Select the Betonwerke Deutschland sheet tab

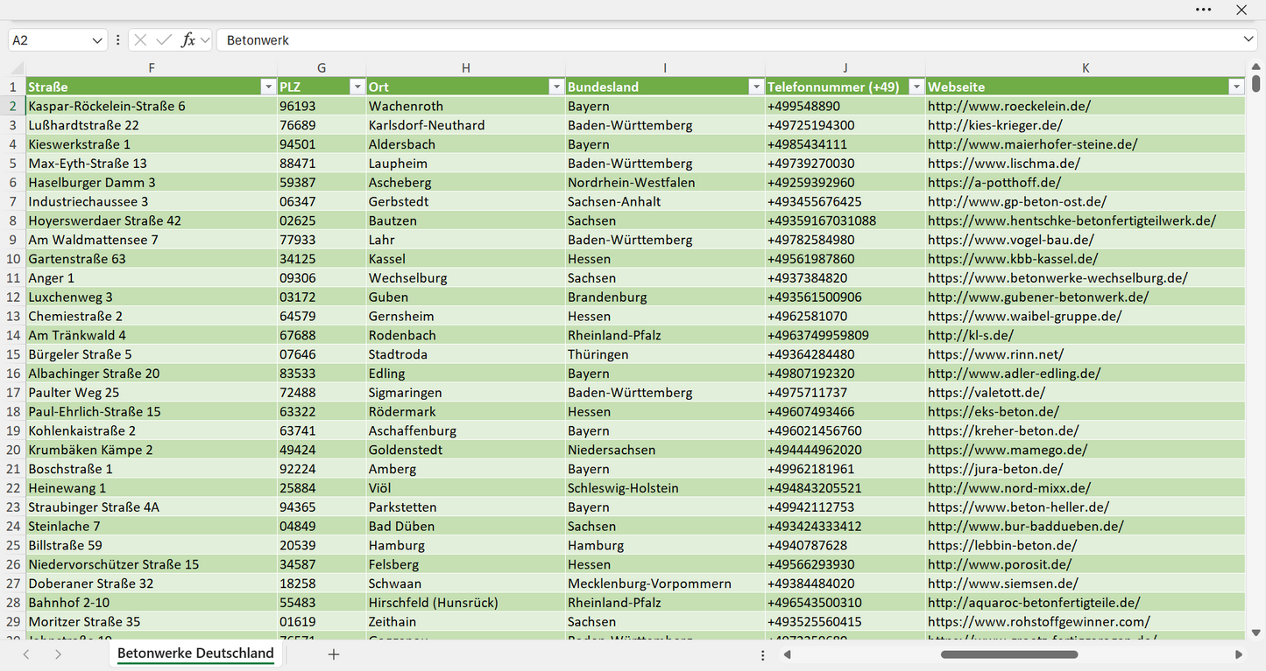tap(195, 654)
